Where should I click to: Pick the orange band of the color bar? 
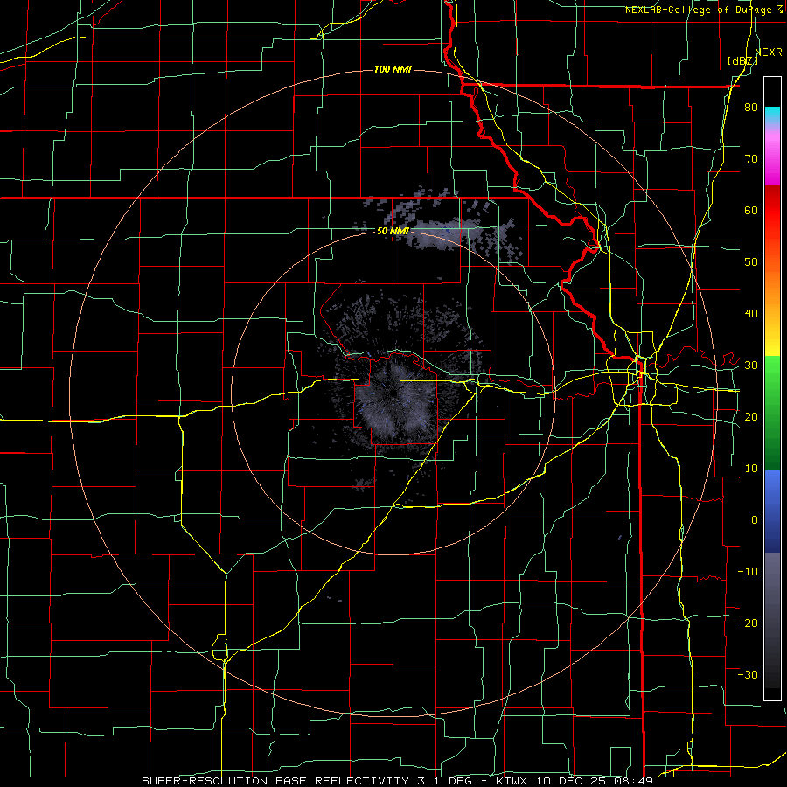coord(772,281)
